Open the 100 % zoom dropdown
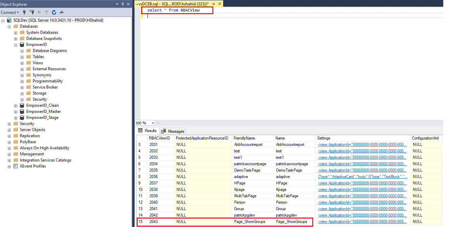Image resolution: width=450 pixels, height=227 pixels. coord(153,123)
